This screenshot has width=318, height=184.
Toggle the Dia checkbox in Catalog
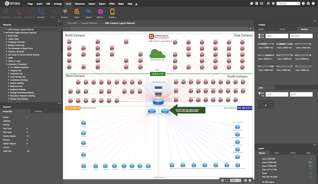click(259, 35)
